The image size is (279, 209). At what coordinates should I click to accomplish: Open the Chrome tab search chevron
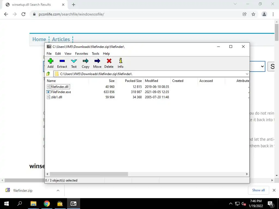(235, 4)
